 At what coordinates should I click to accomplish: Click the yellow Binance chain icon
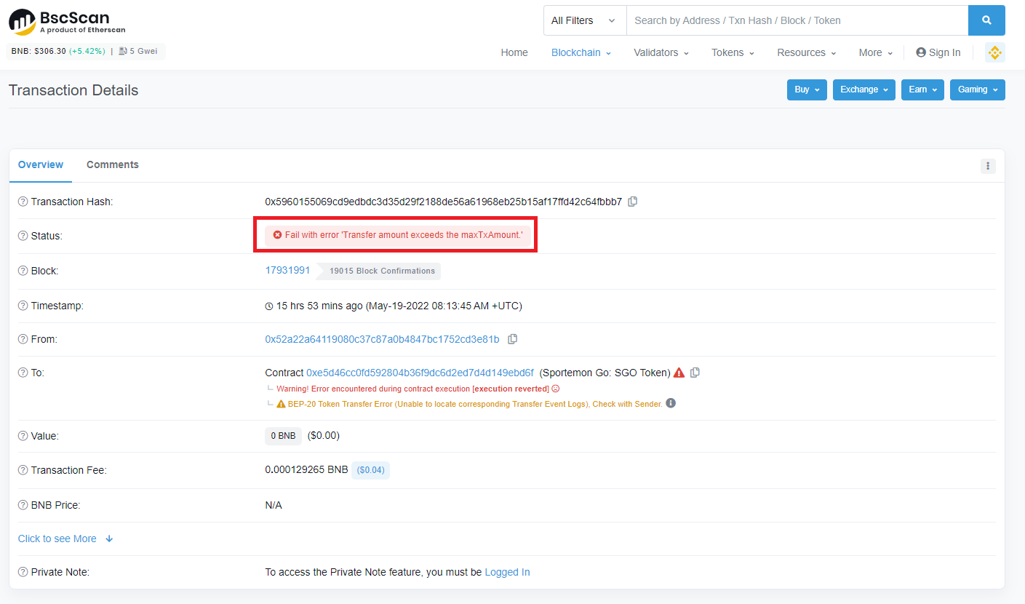(x=994, y=52)
